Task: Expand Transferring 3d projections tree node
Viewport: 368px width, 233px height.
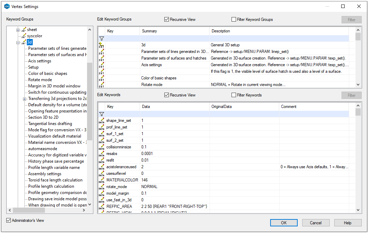Action: click(x=25, y=99)
